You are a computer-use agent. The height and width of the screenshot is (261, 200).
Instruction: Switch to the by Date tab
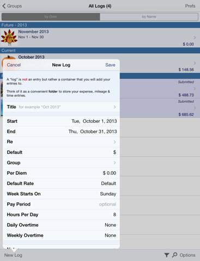pos(51,17)
